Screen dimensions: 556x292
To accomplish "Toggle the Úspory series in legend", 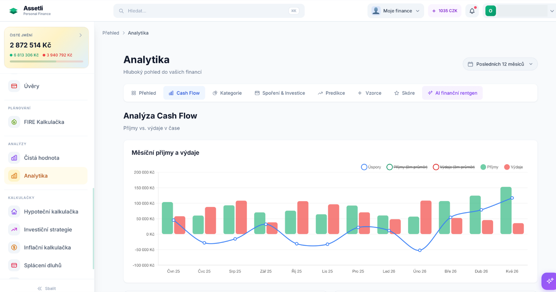I will [x=371, y=167].
